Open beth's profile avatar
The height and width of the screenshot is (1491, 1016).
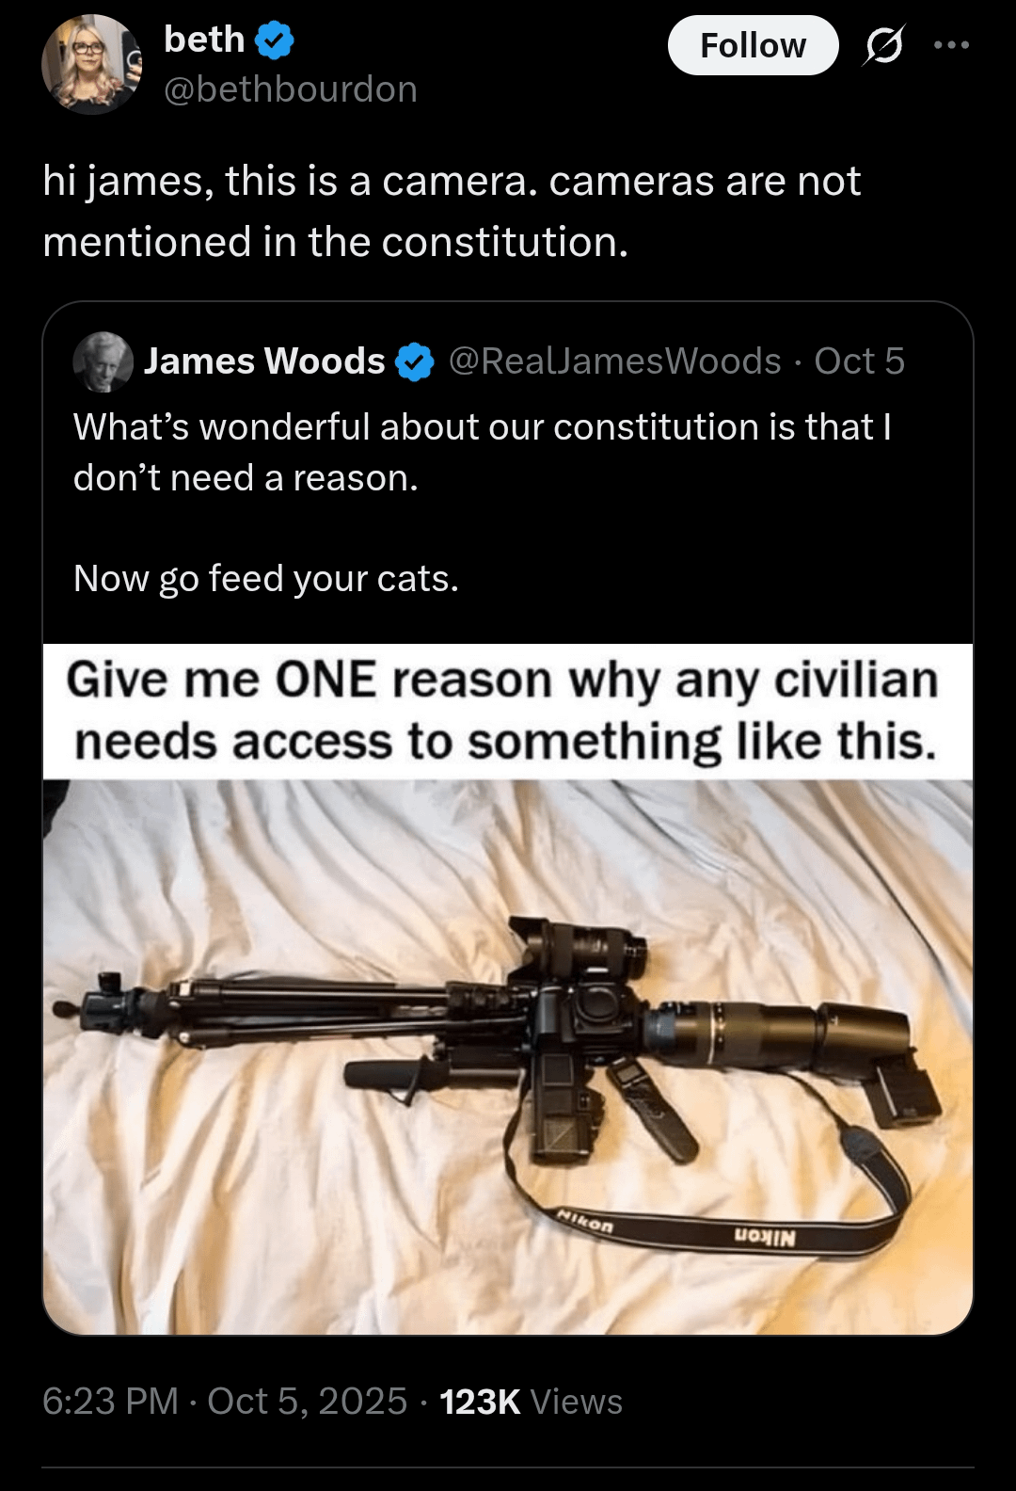pyautogui.click(x=91, y=65)
